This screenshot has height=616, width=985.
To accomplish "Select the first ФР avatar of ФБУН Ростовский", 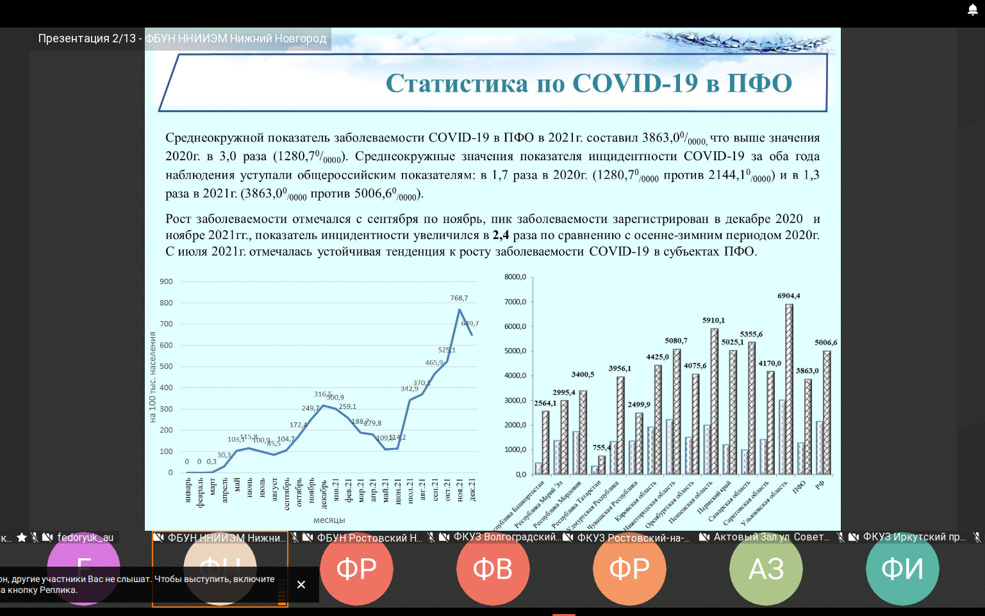I will tap(356, 569).
